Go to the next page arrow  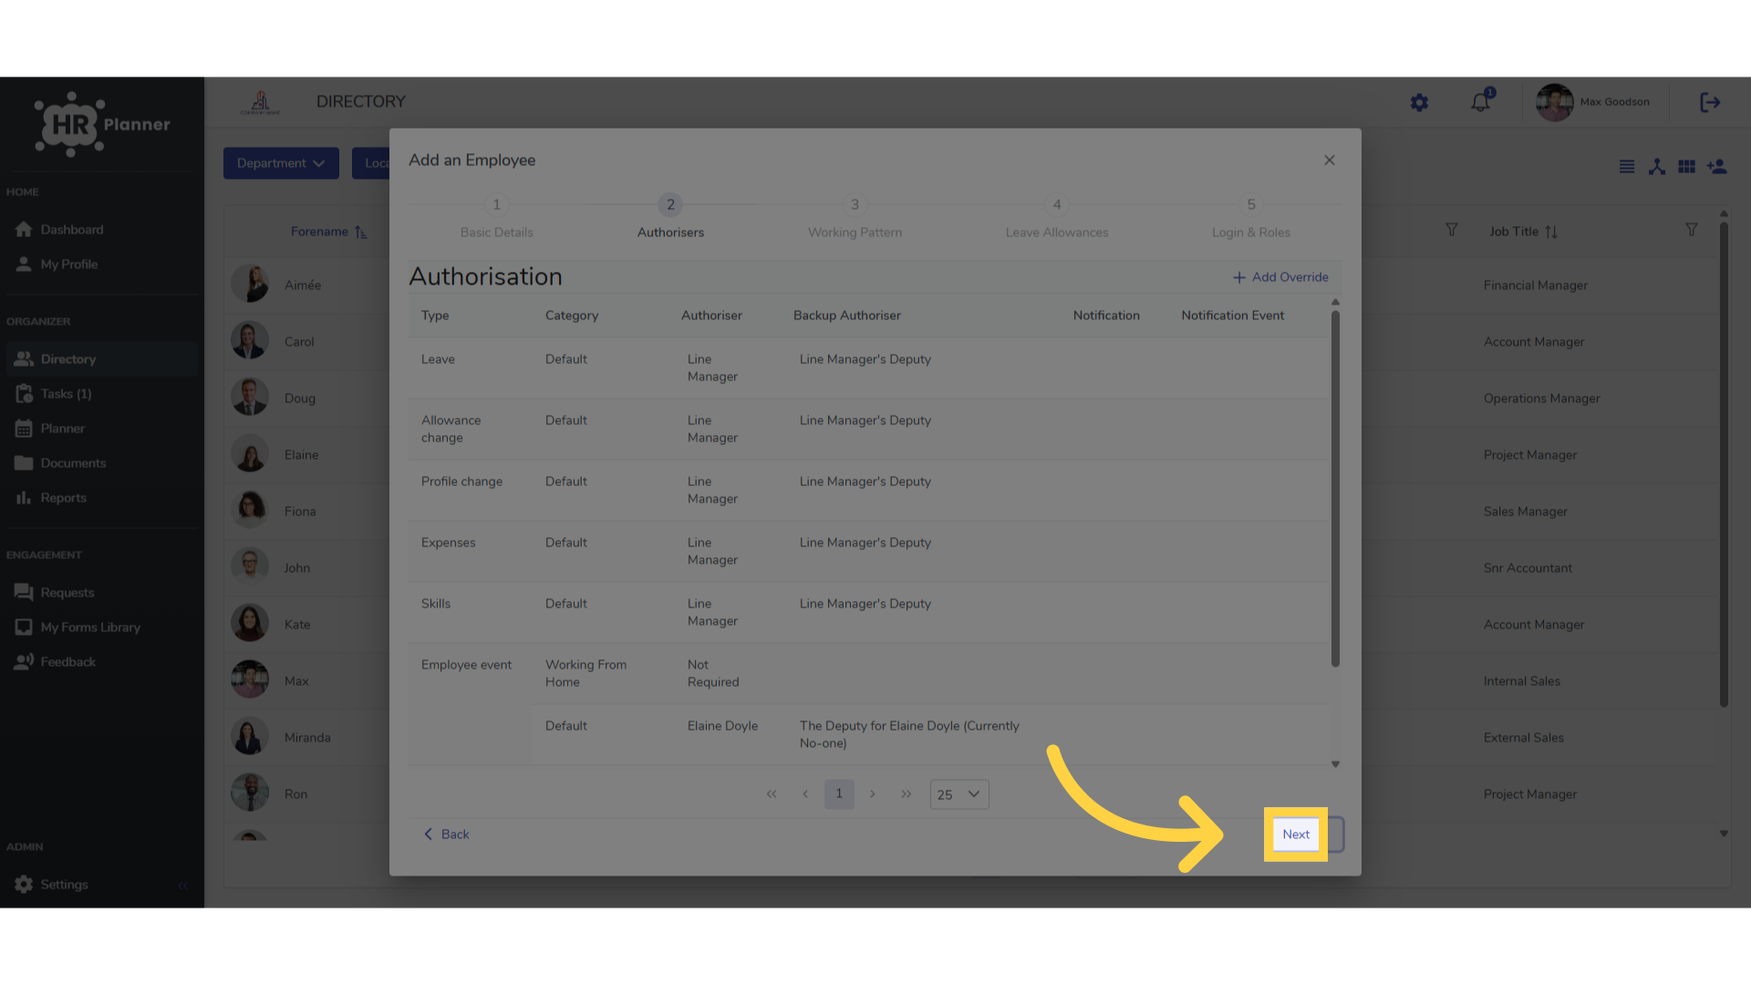pyautogui.click(x=873, y=794)
